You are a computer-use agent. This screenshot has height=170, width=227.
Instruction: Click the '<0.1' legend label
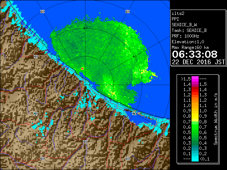click(204, 159)
